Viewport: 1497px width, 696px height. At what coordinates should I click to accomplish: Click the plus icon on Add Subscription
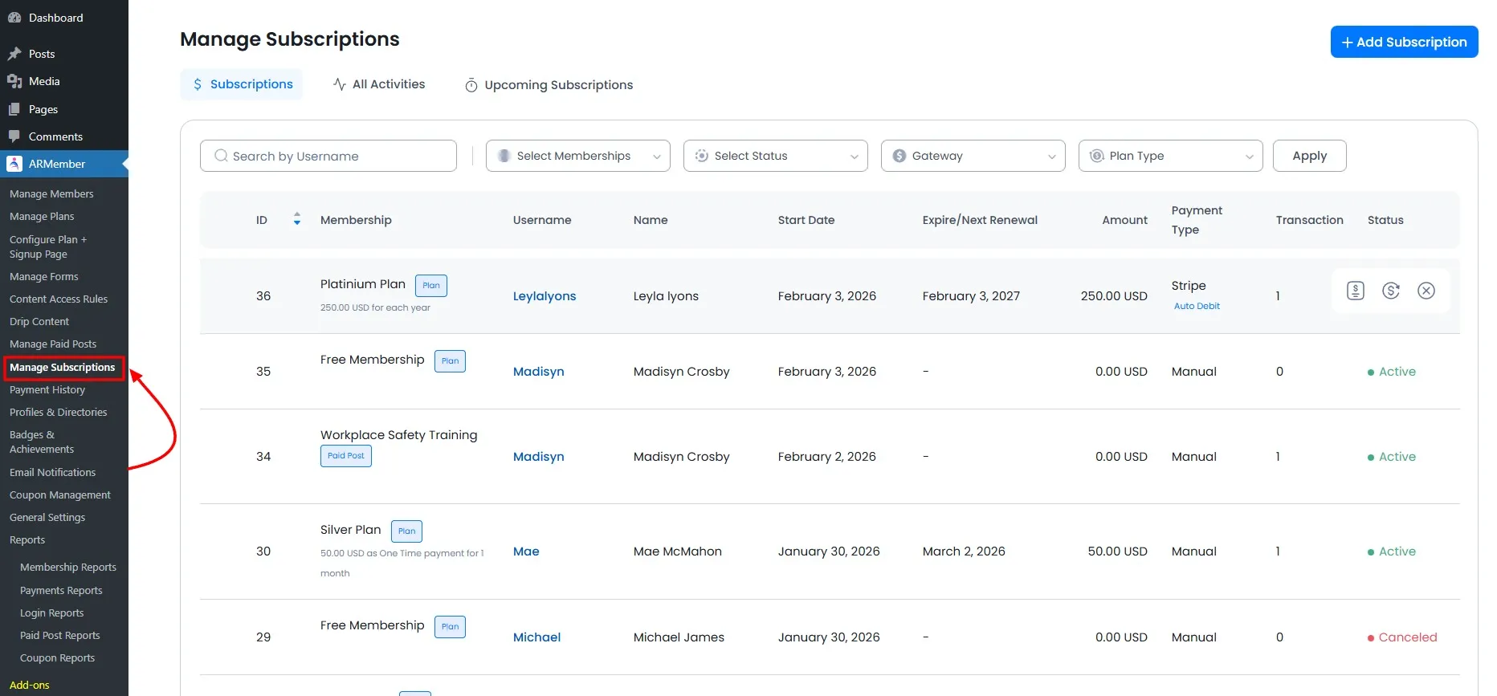tap(1347, 43)
